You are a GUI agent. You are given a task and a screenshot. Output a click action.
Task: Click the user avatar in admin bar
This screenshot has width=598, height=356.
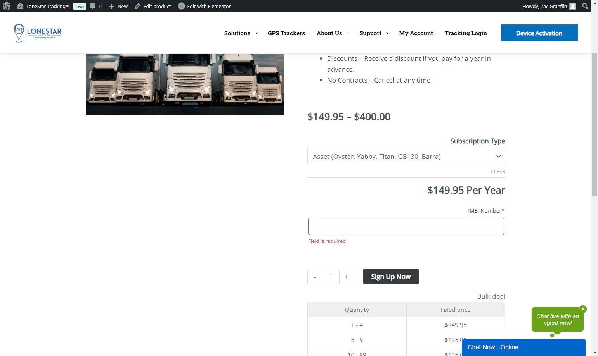573,6
